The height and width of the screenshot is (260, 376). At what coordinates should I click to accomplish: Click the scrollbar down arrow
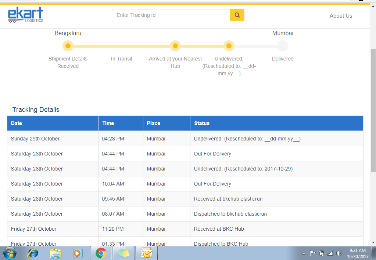click(x=373, y=242)
